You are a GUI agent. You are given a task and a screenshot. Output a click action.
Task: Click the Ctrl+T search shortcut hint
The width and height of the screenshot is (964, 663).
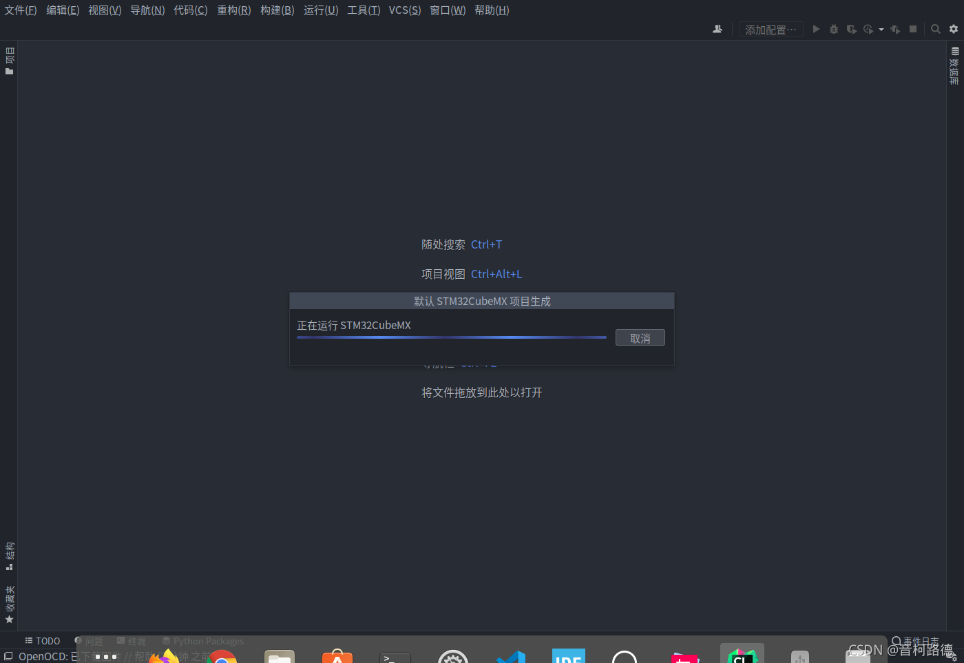pos(487,244)
